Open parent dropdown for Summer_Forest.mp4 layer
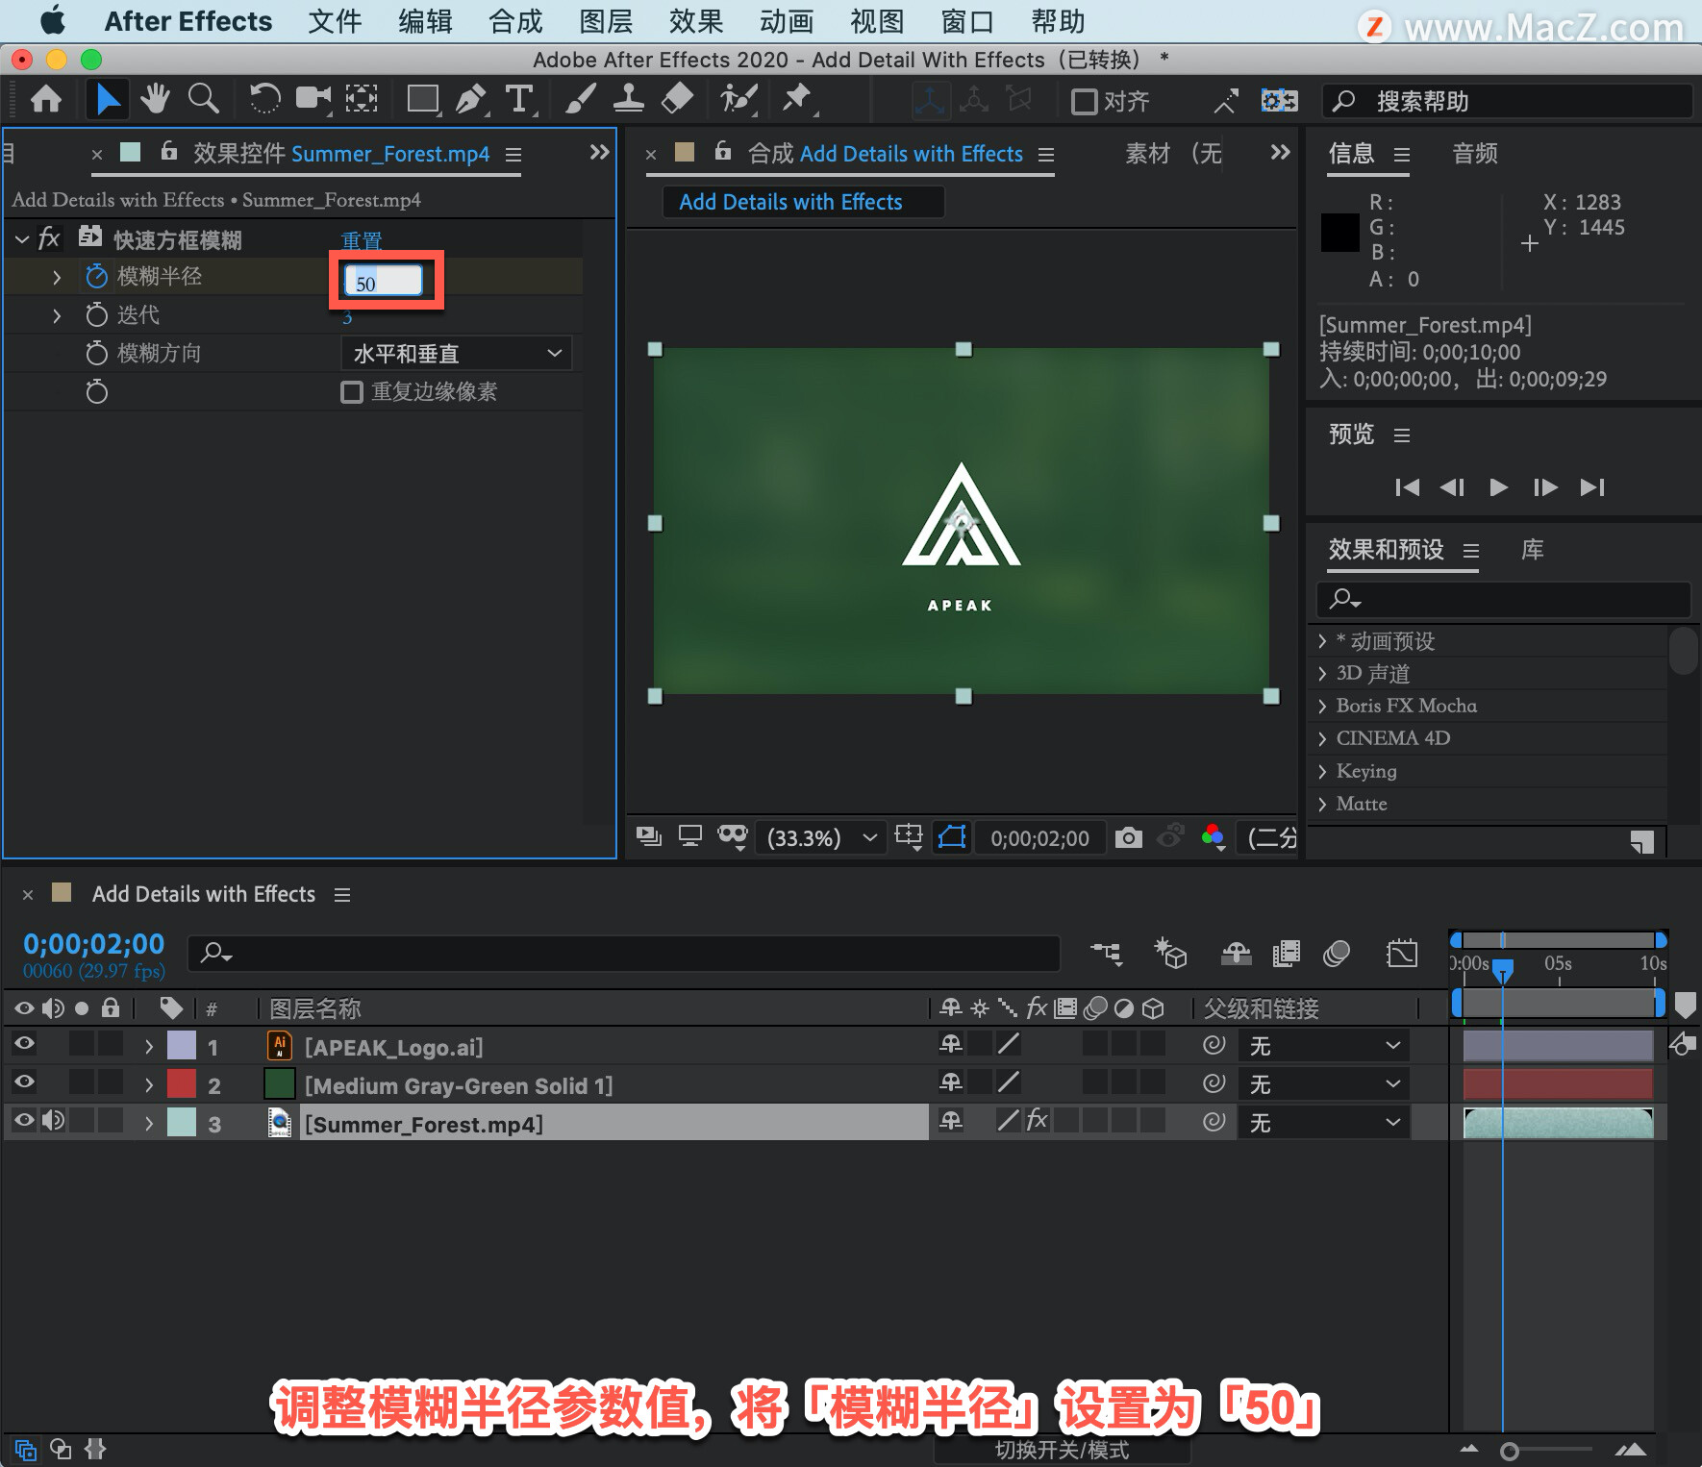This screenshot has width=1702, height=1467. pos(1322,1122)
